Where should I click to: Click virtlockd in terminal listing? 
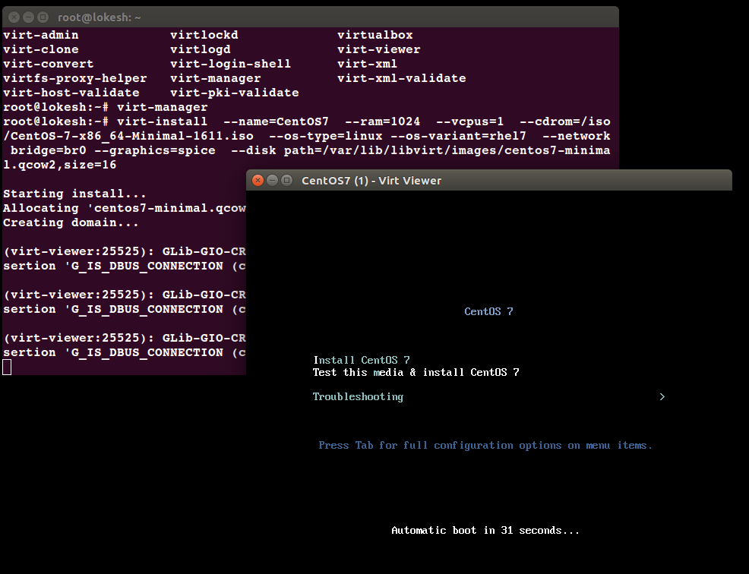point(204,35)
